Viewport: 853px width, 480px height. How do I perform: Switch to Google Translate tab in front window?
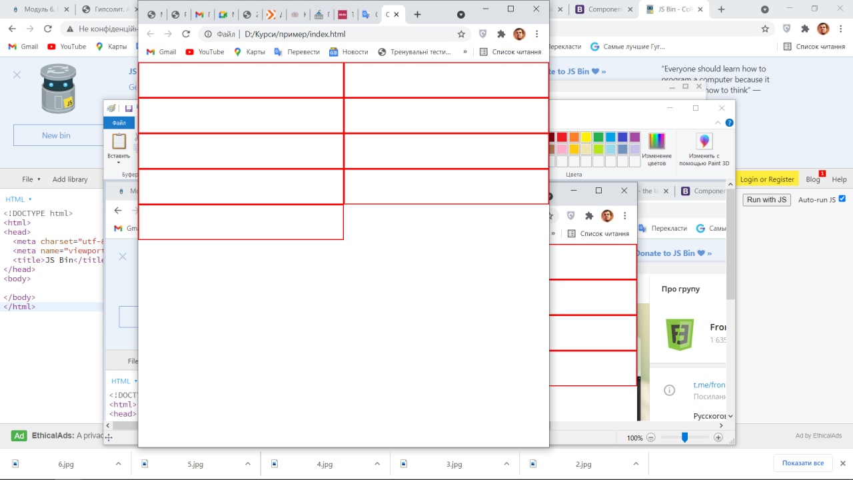pyautogui.click(x=367, y=14)
